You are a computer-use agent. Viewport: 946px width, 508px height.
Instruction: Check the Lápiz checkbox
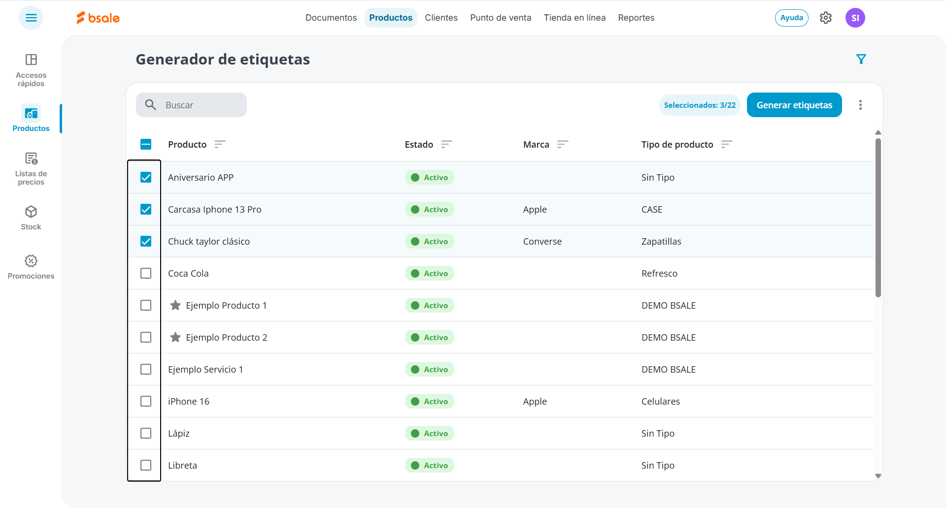click(x=146, y=433)
